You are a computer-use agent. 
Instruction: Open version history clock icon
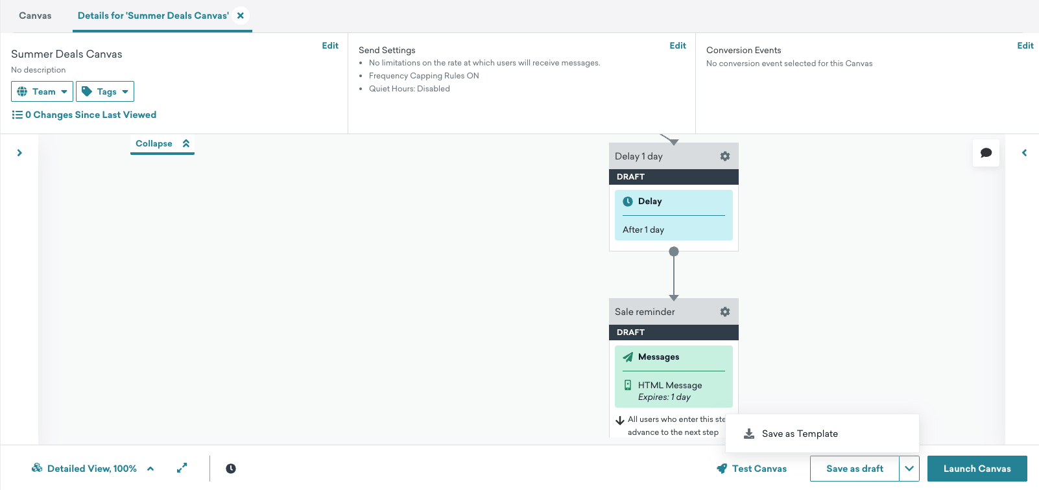click(x=231, y=469)
